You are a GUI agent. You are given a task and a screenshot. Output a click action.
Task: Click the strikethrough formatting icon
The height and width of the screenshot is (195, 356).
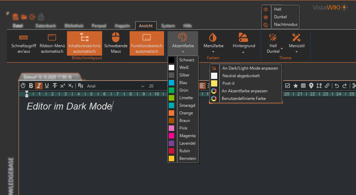pos(54,86)
